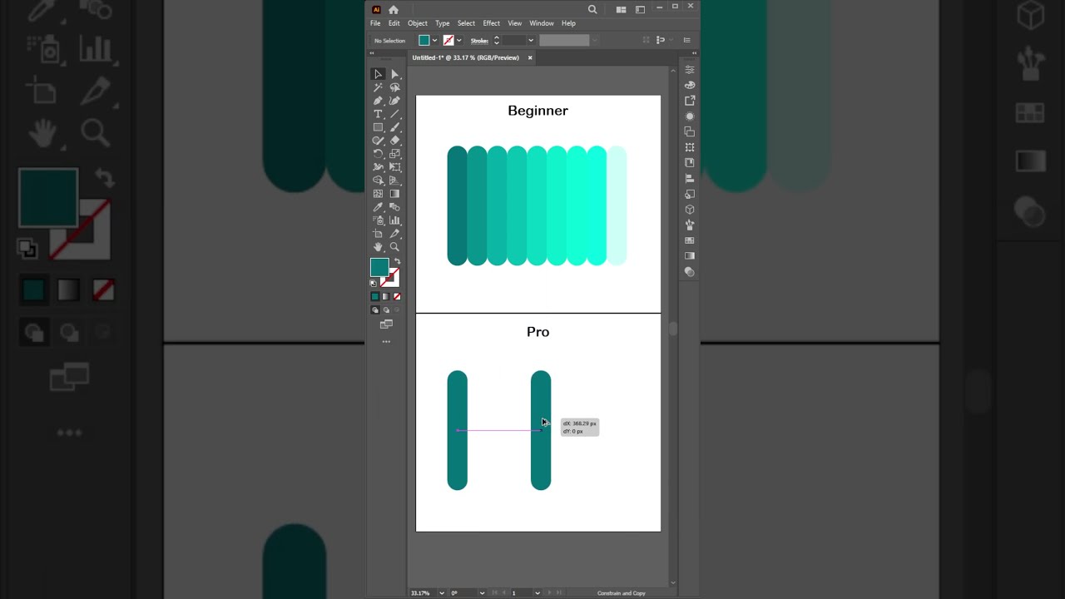Image resolution: width=1065 pixels, height=599 pixels.
Task: Select the Hand tool
Action: [378, 247]
